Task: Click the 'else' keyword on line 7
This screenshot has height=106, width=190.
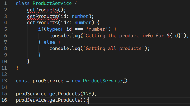Action: [49, 42]
